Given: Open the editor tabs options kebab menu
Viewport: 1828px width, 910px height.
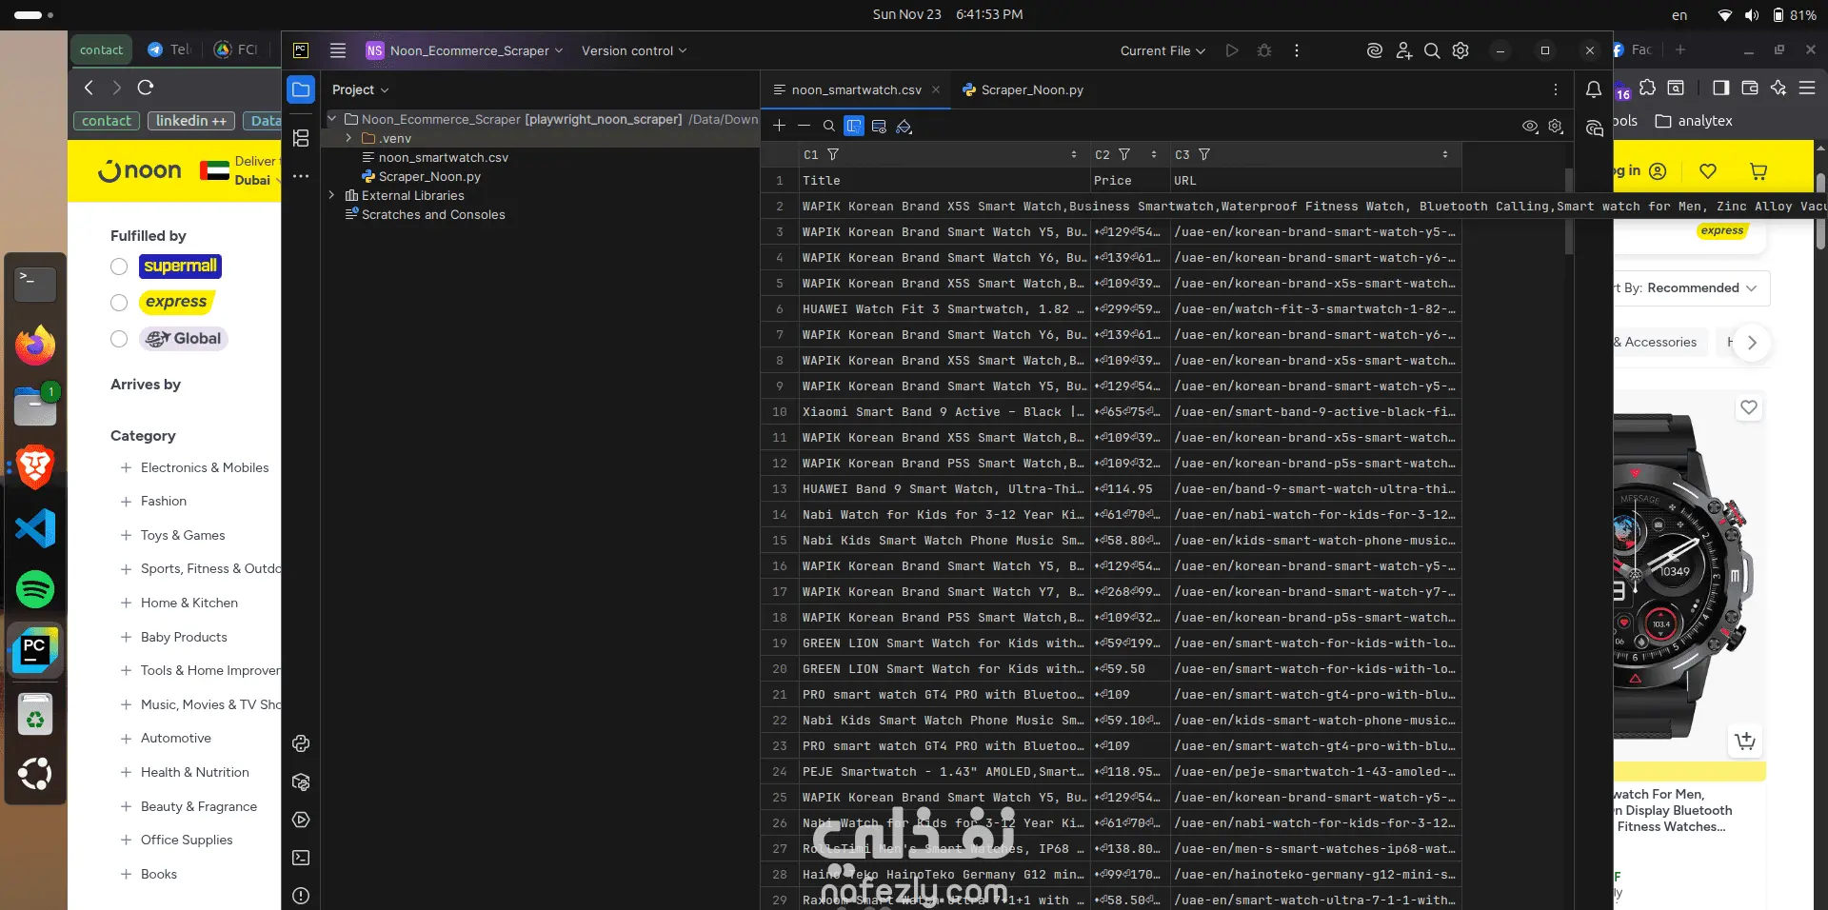Looking at the screenshot, I should tap(1556, 89).
